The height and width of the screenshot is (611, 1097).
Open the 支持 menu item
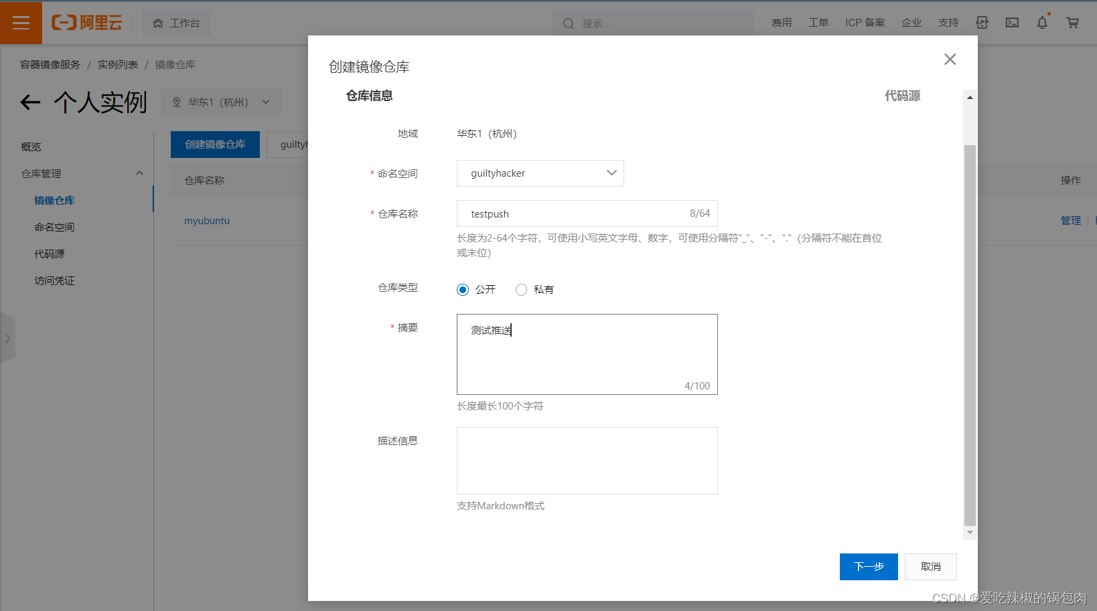(x=948, y=22)
